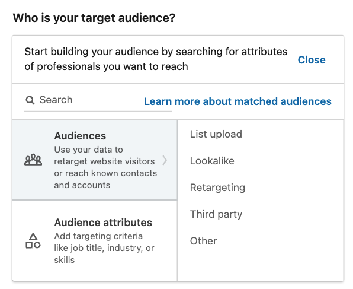Screen dimensions: 353x289
Task: Pick the Retargeting audience option
Action: click(217, 188)
